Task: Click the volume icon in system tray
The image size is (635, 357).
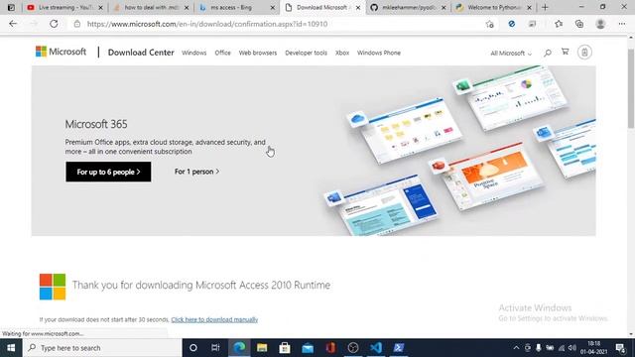Action: tap(571, 348)
